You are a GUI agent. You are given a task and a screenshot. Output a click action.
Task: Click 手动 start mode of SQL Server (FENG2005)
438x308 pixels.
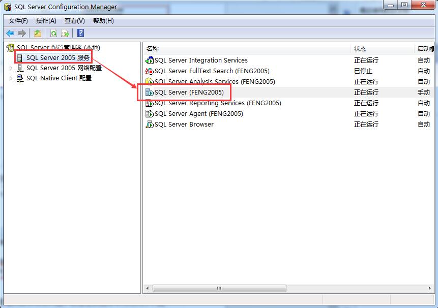click(x=424, y=93)
